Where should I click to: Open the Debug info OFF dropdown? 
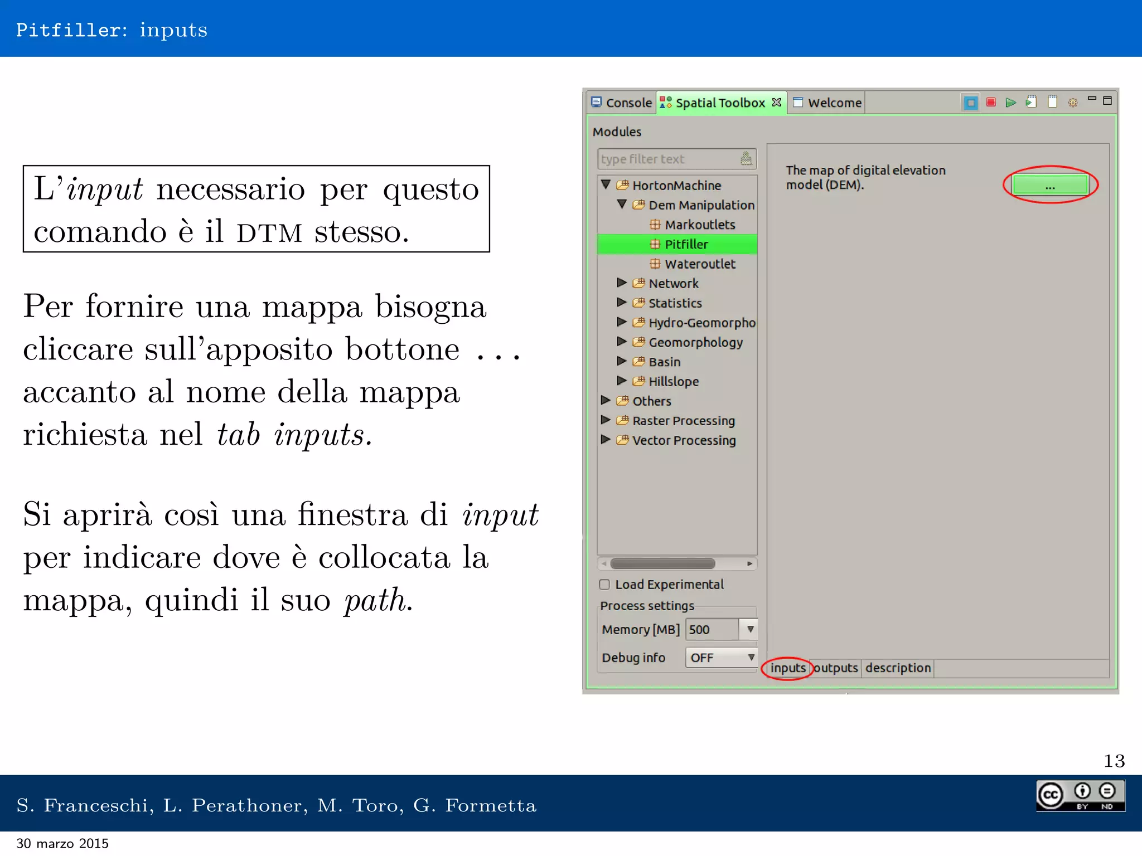(x=721, y=658)
